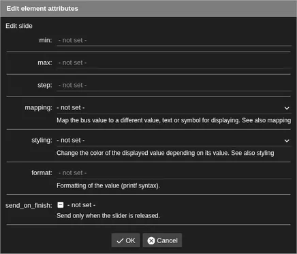
Task: Click the min input field
Action: pyautogui.click(x=174, y=41)
